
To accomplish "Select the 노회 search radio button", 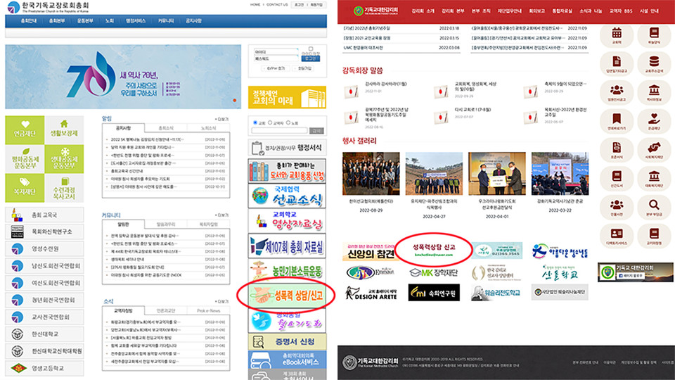I will 288,122.
